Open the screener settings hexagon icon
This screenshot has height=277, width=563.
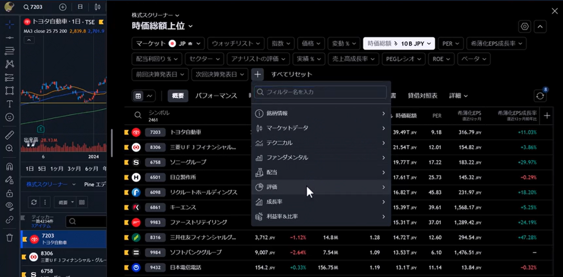[x=525, y=27]
